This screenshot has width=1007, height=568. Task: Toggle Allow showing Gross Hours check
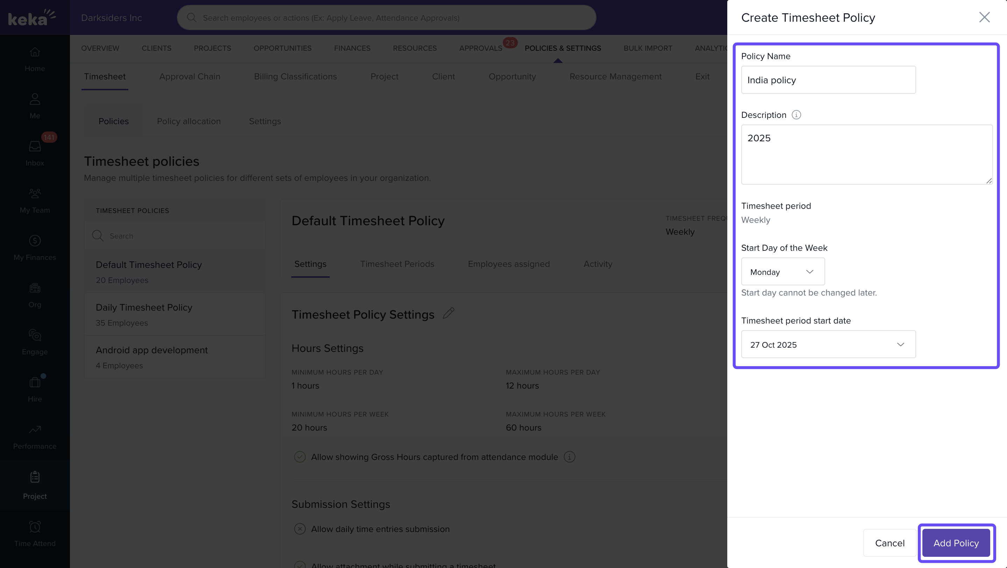click(300, 456)
